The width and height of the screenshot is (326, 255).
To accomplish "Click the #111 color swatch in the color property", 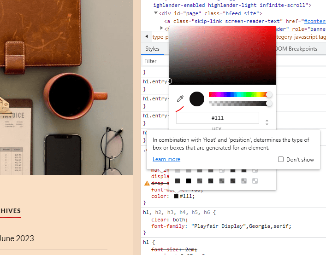I will tap(176, 196).
